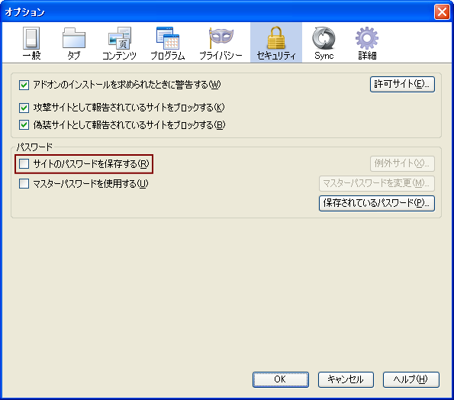
Task: Enable マスターパスワードを使用する checkbox
Action: (x=24, y=184)
